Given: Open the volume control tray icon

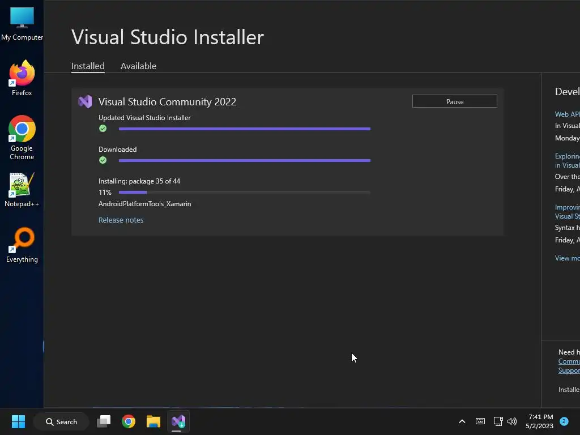Looking at the screenshot, I should [512, 421].
